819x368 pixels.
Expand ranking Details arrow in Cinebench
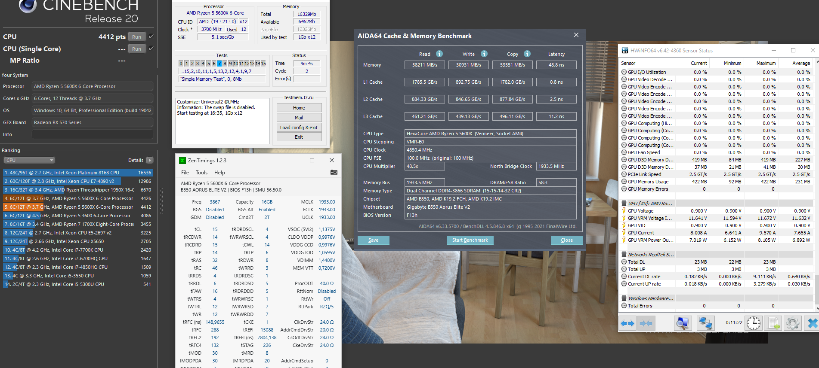coord(150,160)
